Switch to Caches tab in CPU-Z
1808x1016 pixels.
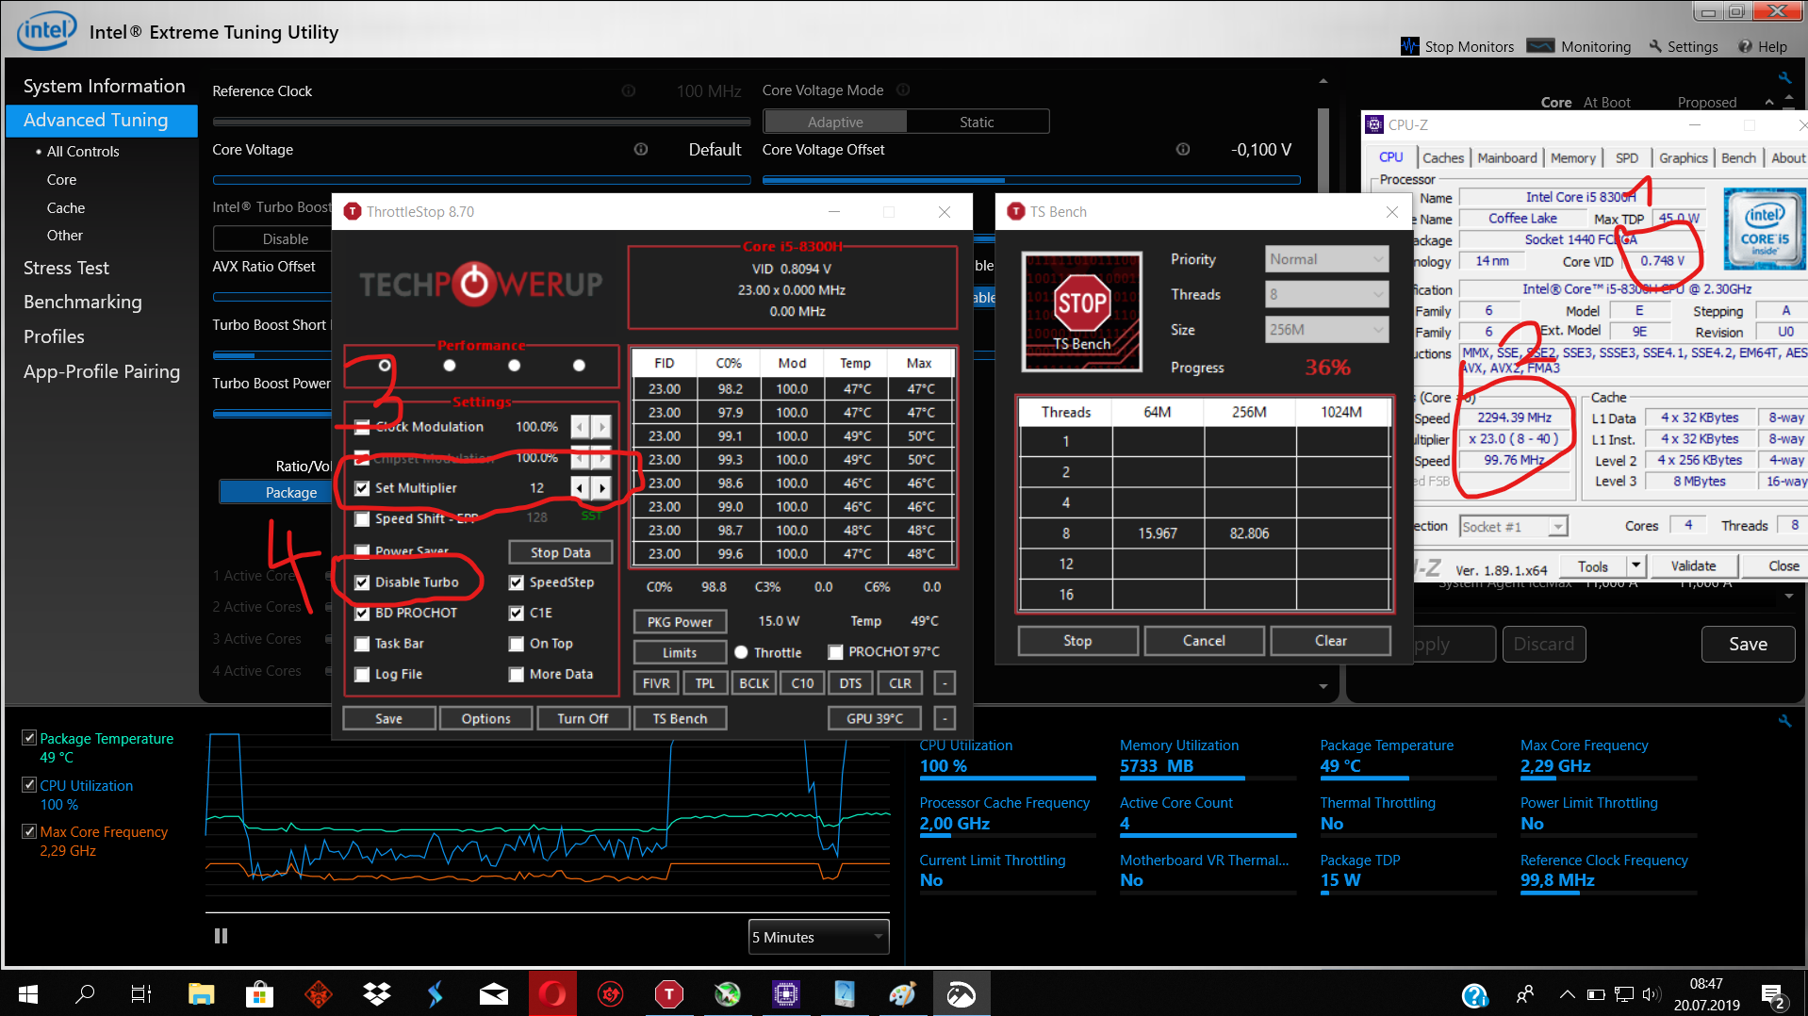1443,158
